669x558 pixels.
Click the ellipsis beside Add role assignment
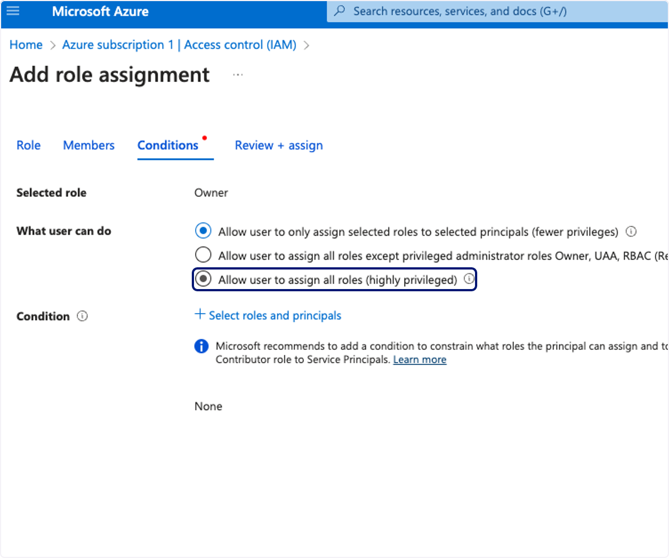(238, 75)
